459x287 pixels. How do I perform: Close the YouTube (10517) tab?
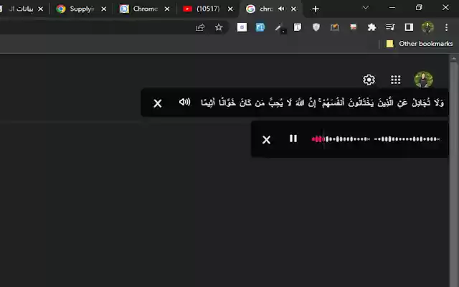[230, 9]
